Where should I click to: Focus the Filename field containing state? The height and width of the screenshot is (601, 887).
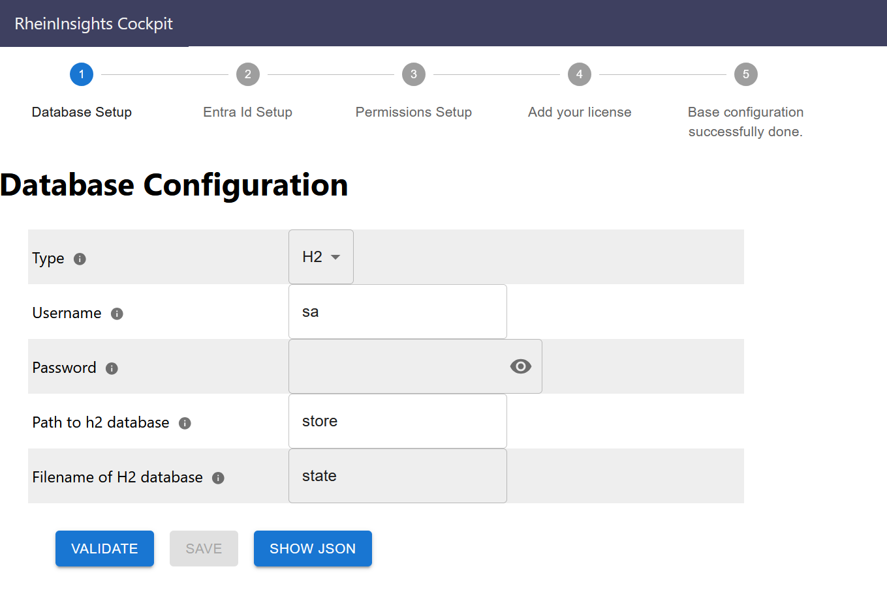(397, 476)
